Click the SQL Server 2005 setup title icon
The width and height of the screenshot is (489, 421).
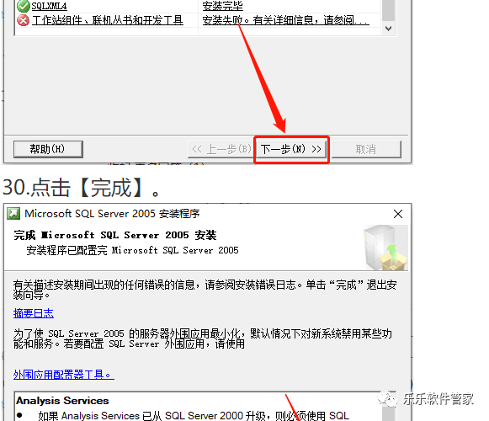pyautogui.click(x=13, y=214)
